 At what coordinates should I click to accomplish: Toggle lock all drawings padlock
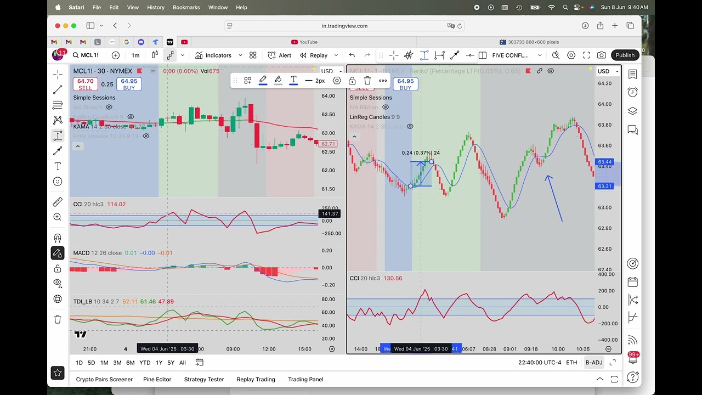click(x=58, y=268)
